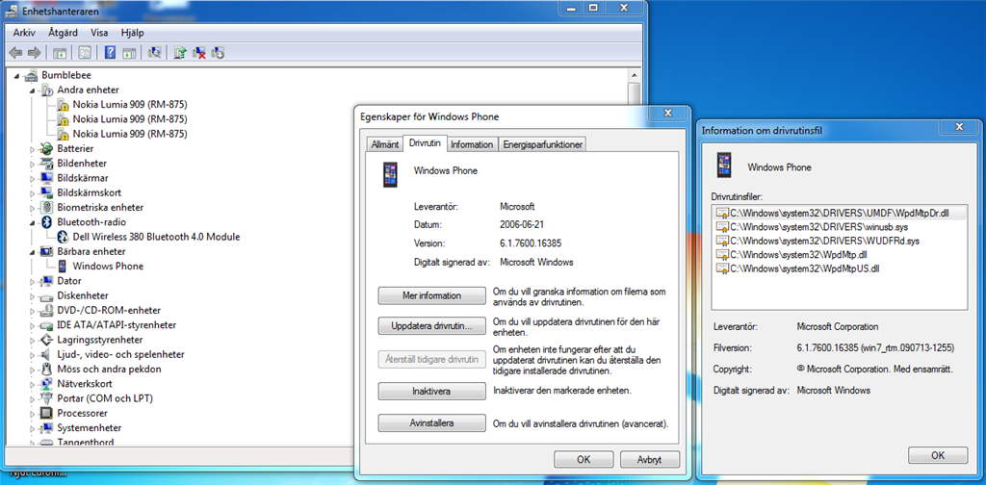The height and width of the screenshot is (485, 986).
Task: Select the Drivrutin tab
Action: point(425,143)
